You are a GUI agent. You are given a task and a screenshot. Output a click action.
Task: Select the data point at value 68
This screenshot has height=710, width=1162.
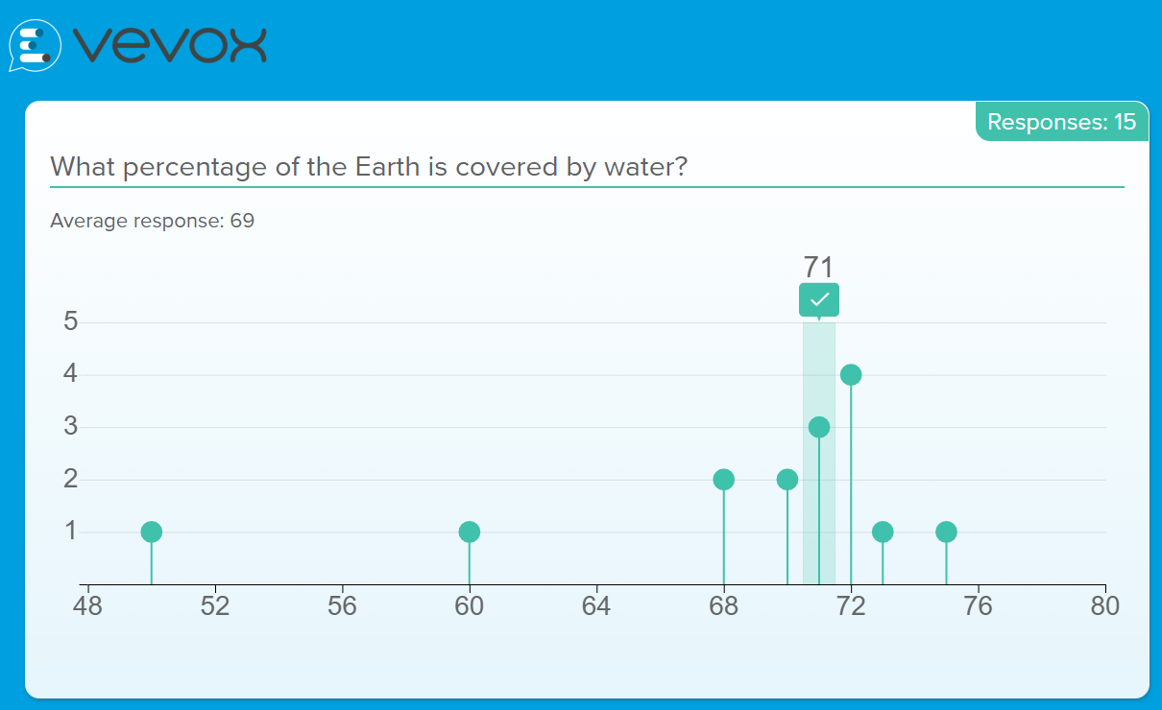coord(724,480)
